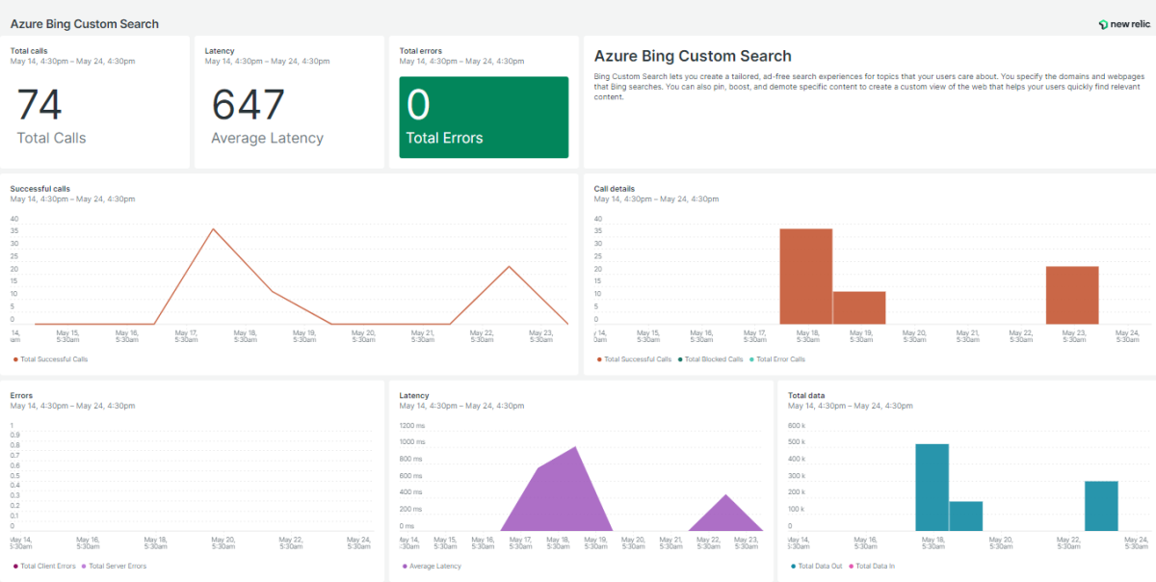Toggle Total Blocked Calls legend in Call details
The image size is (1156, 582).
tap(712, 359)
